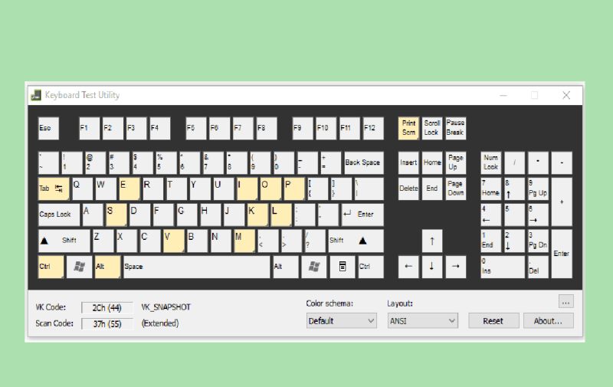The image size is (613, 387).
Task: Click the highlighted left Ctrl key
Action: coord(51,267)
